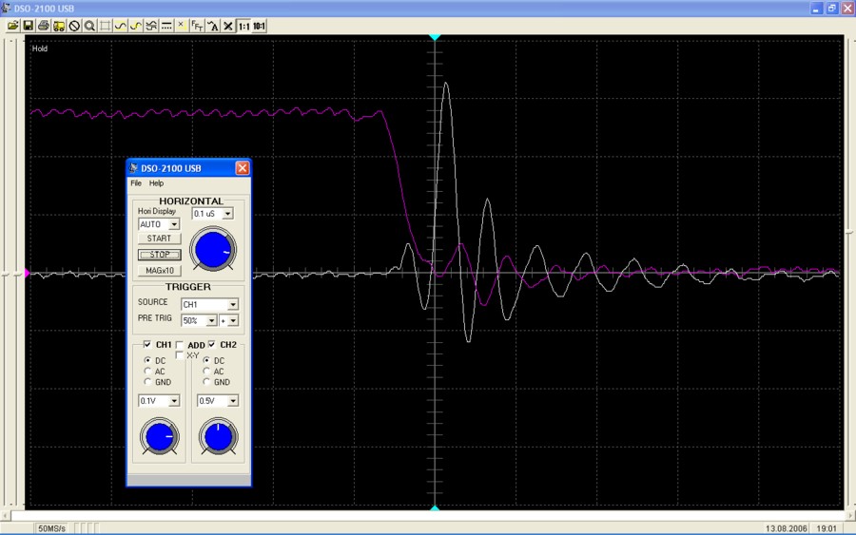Click the MAGx10 magnify button
The image size is (856, 535).
pyautogui.click(x=160, y=271)
